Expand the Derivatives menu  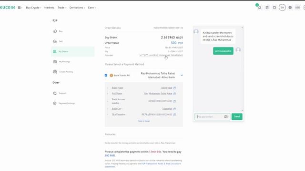point(77,8)
